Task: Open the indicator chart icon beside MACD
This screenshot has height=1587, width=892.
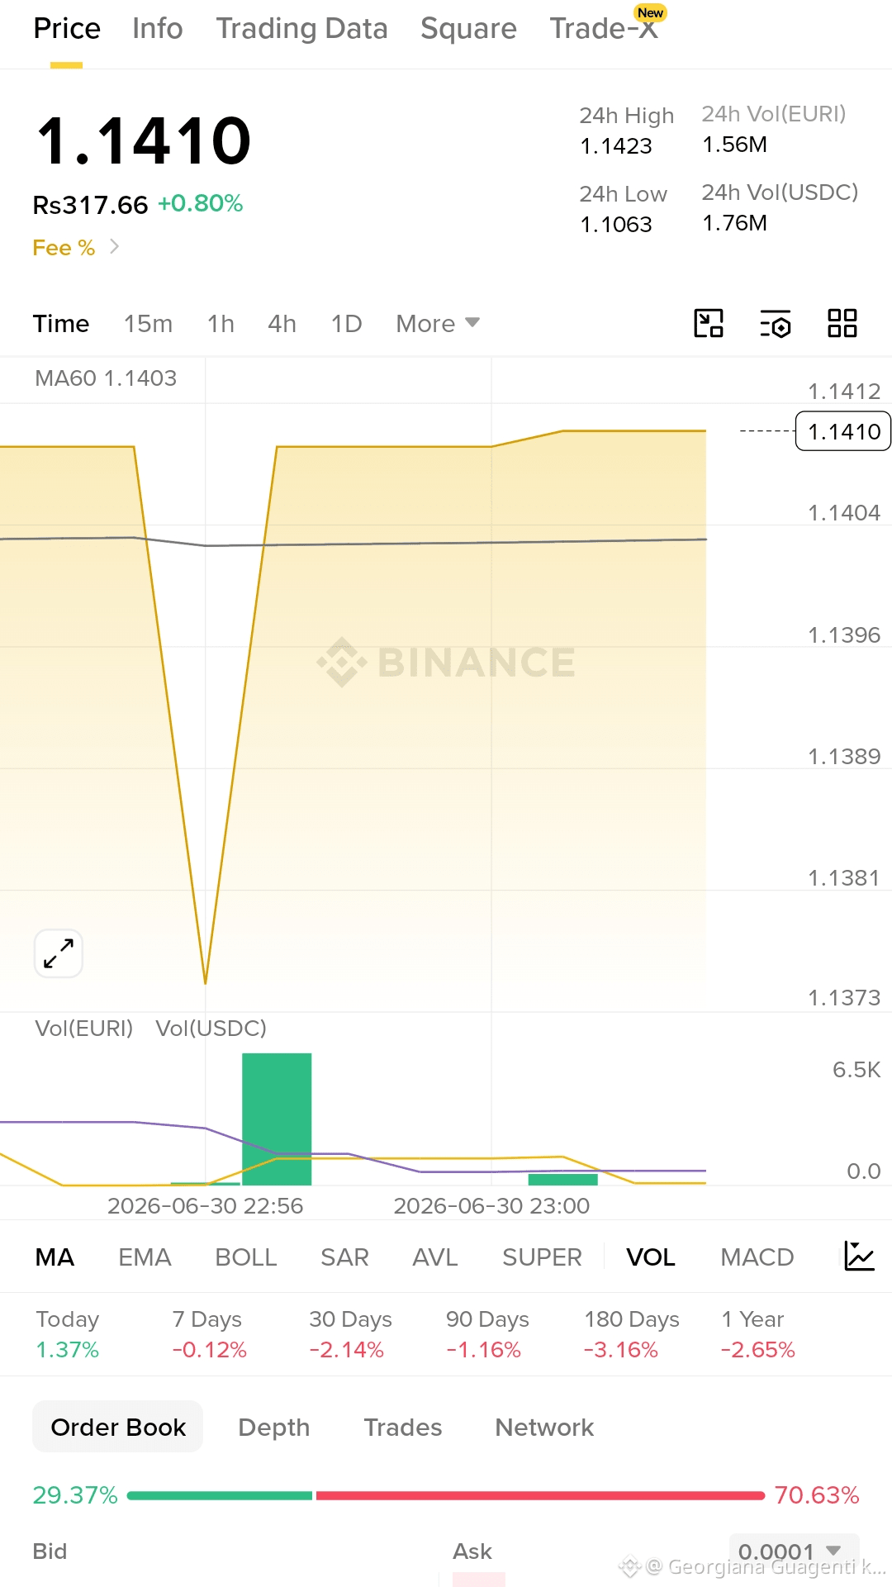Action: [x=859, y=1257]
